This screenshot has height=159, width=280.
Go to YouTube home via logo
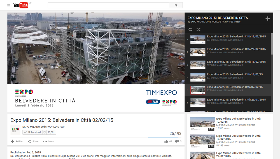tap(21, 5)
